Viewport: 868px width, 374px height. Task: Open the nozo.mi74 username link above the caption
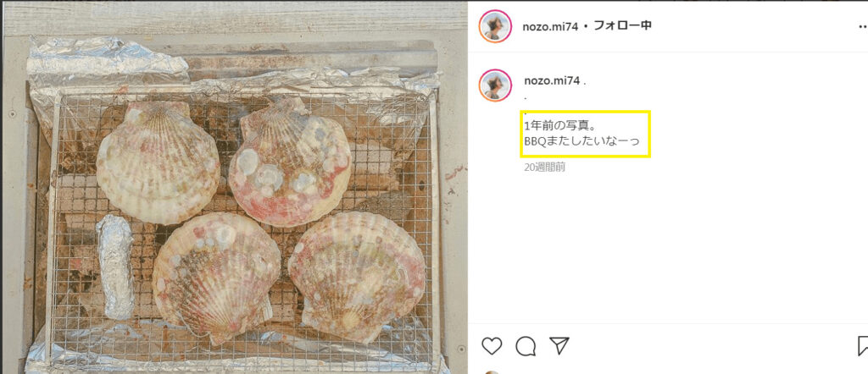click(x=552, y=80)
